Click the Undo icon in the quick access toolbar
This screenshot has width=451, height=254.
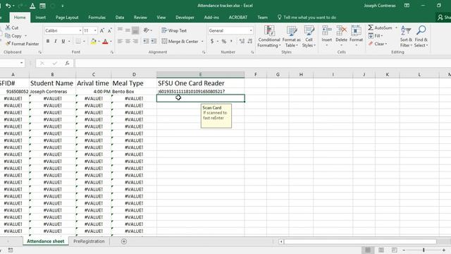tap(8, 6)
